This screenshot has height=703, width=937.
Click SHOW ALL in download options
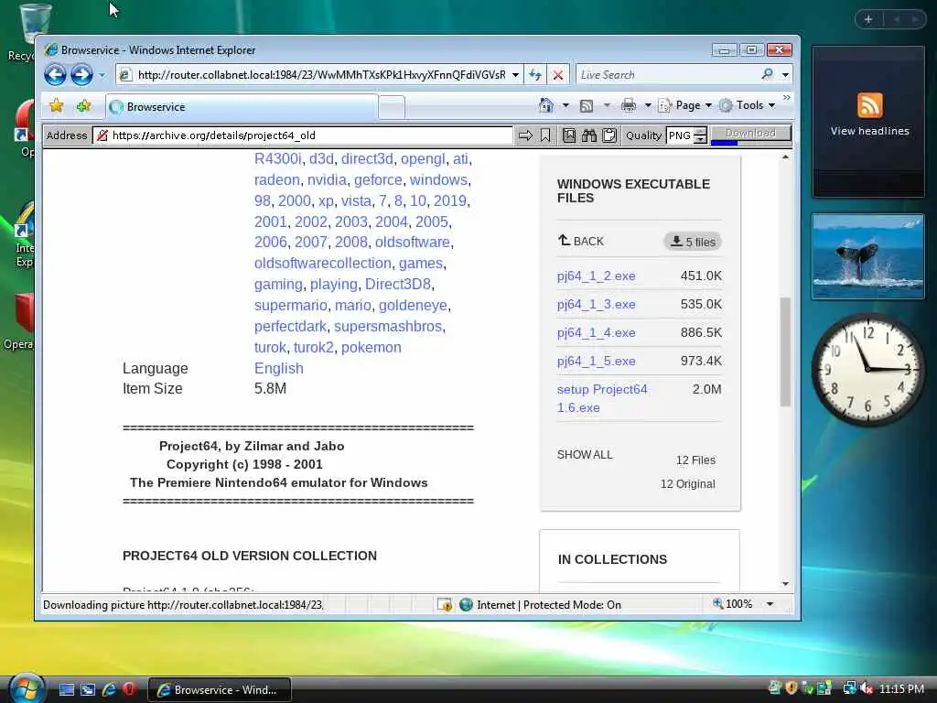(585, 454)
